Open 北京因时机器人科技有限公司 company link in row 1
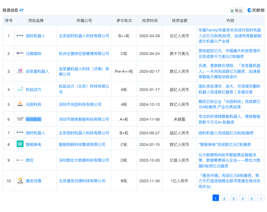The image size is (267, 212). [84, 36]
